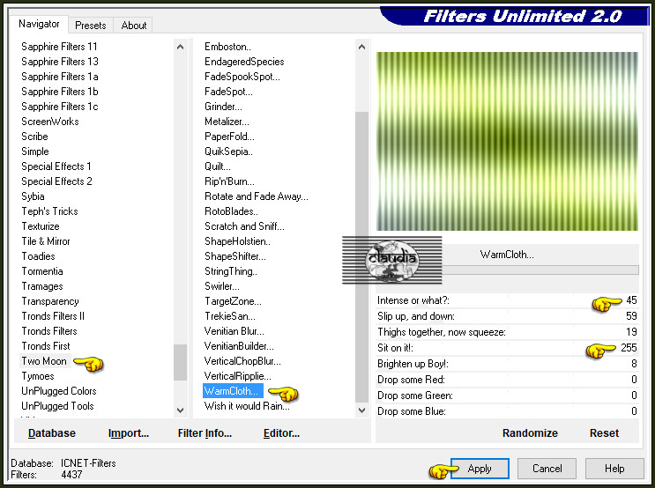Adjust the 'Drop some Blue' slider
This screenshot has height=488, width=655.
[507, 411]
